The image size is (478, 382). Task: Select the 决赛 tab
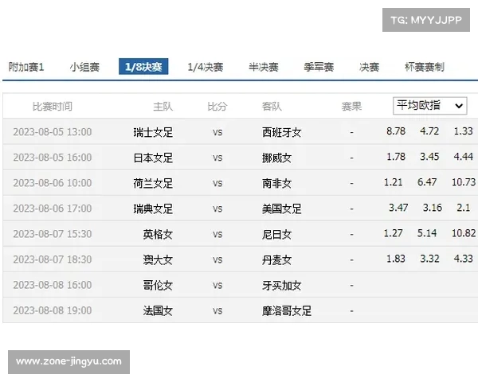[x=369, y=67]
